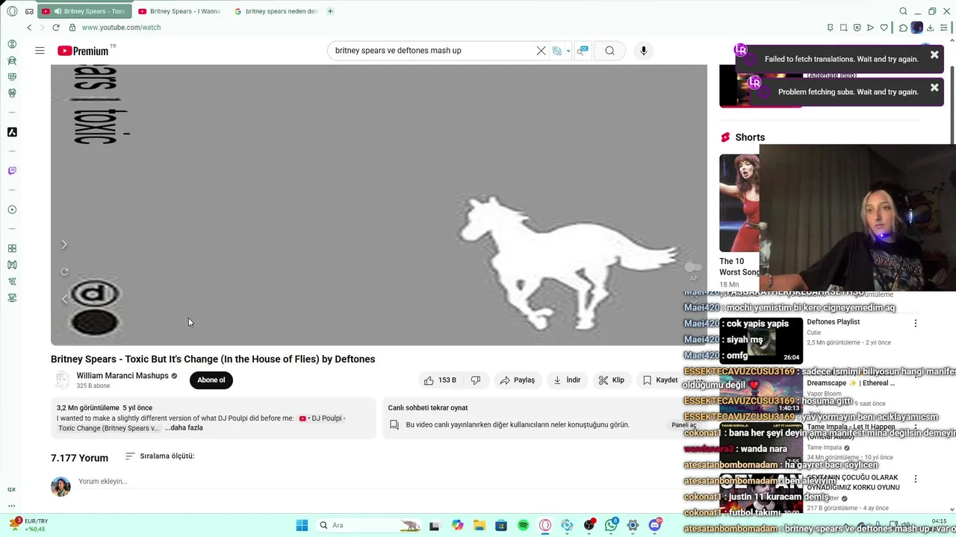Screen dimensions: 956x537
Task: Open browser extensions cube icon
Action: tap(903, 28)
